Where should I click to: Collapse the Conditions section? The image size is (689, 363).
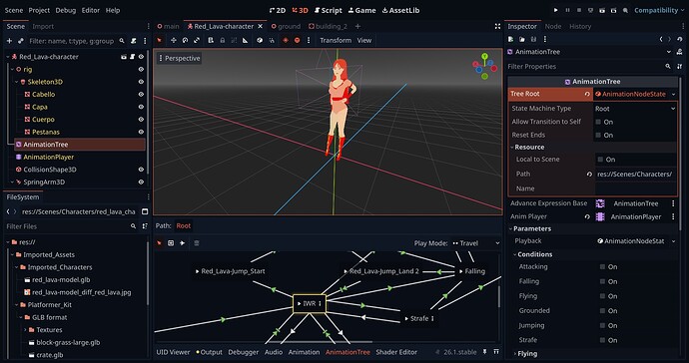[515, 254]
